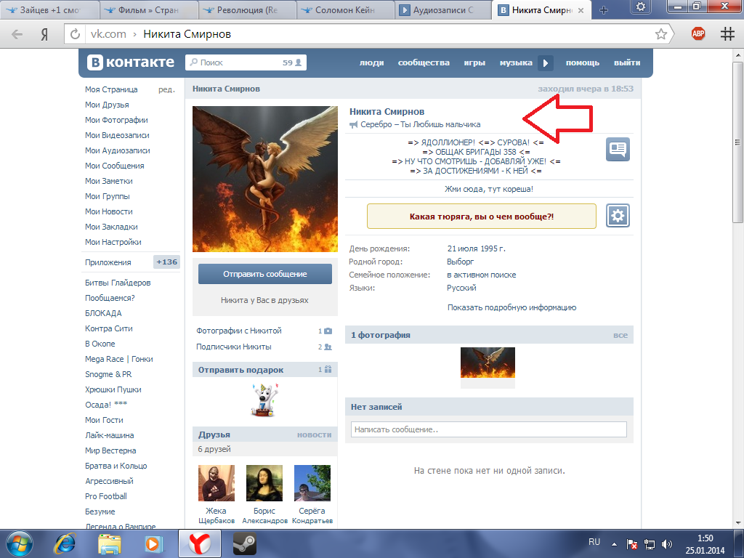Open friend Борис Александров avatar
The image size is (744, 558).
(264, 483)
